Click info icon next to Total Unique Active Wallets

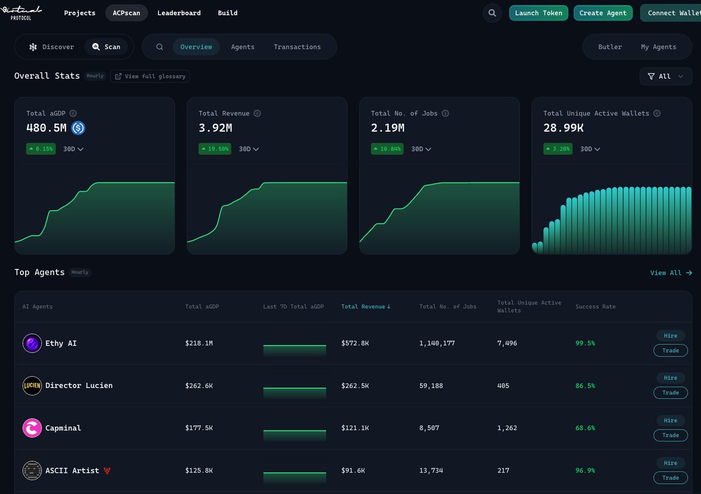pos(657,113)
